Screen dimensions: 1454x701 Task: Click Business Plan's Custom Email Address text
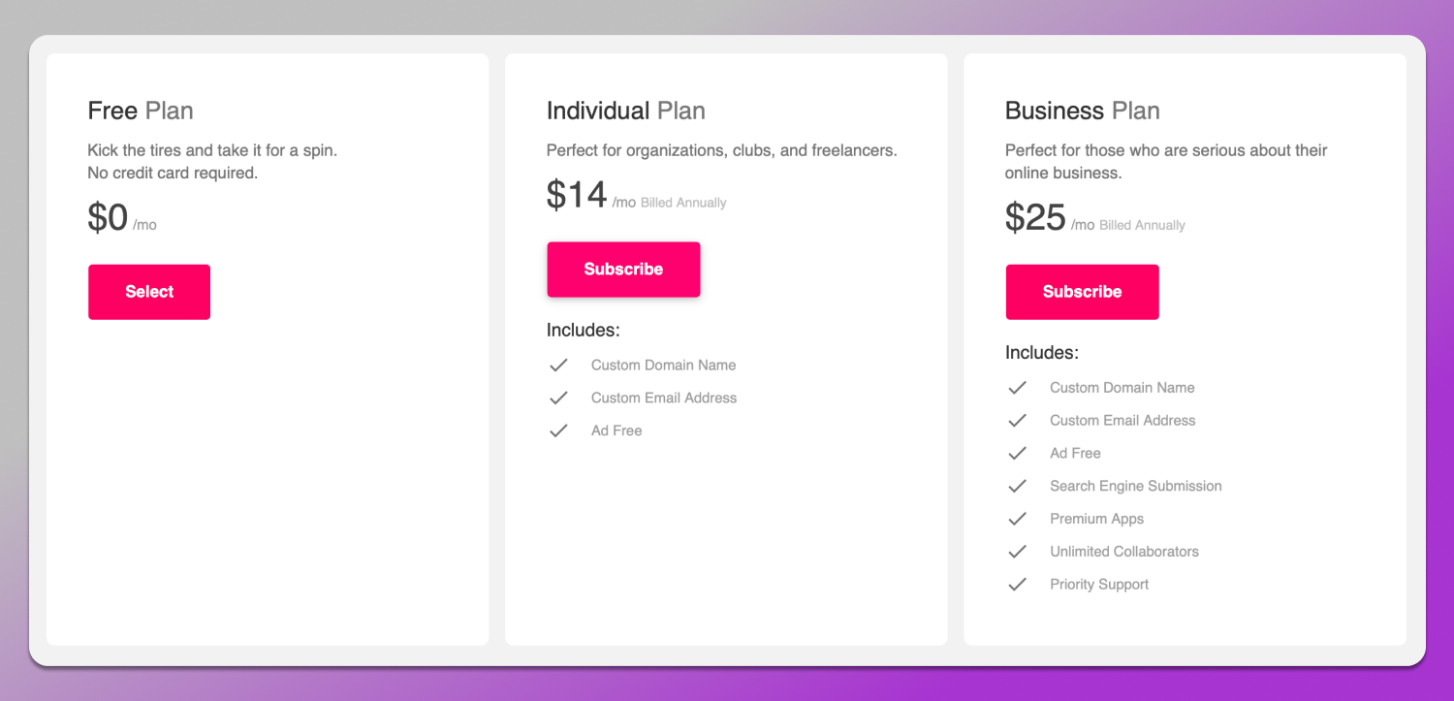point(1122,421)
